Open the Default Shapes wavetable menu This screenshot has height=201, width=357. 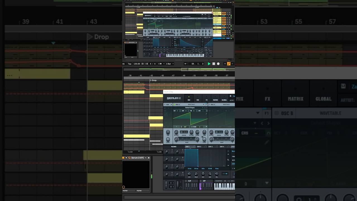point(190,108)
